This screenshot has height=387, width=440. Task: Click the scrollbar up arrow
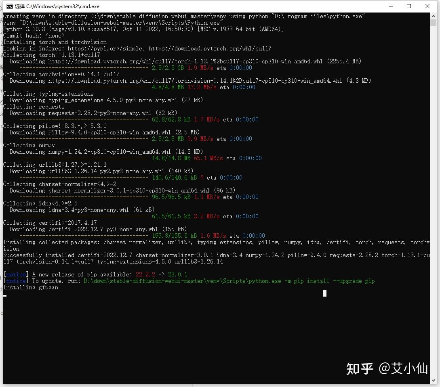pyautogui.click(x=433, y=16)
